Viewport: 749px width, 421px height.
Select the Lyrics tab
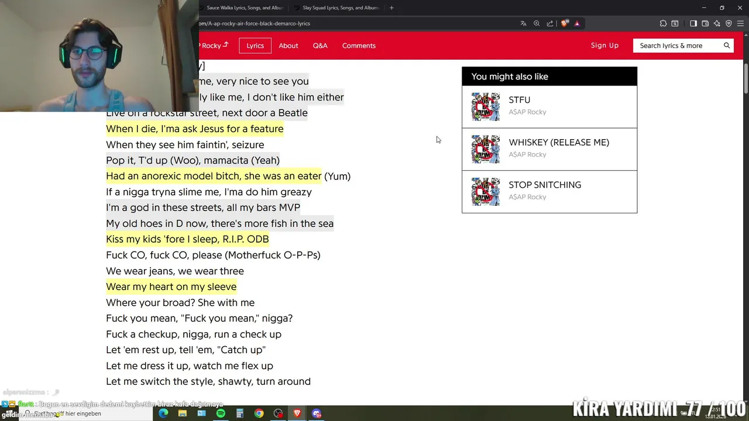[255, 46]
